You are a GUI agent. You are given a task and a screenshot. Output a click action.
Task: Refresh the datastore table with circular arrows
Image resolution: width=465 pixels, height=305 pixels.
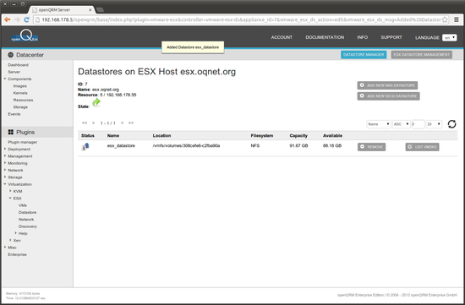tap(451, 124)
